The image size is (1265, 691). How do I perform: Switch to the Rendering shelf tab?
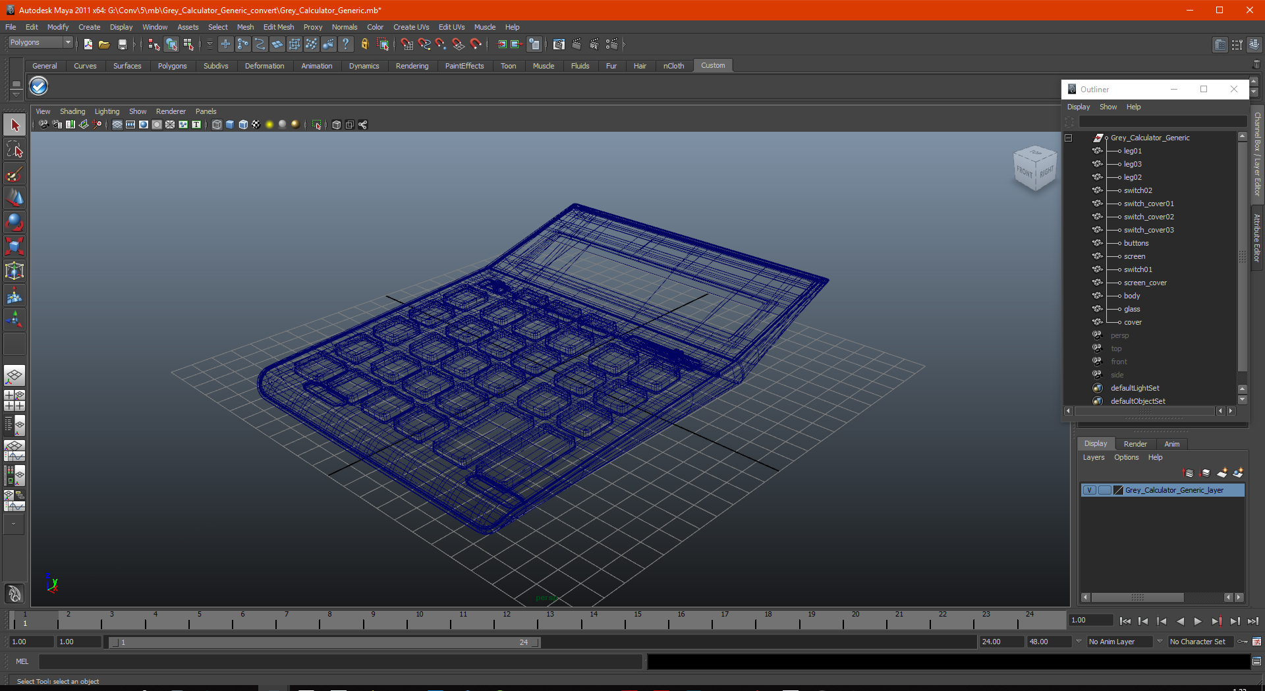coord(412,66)
